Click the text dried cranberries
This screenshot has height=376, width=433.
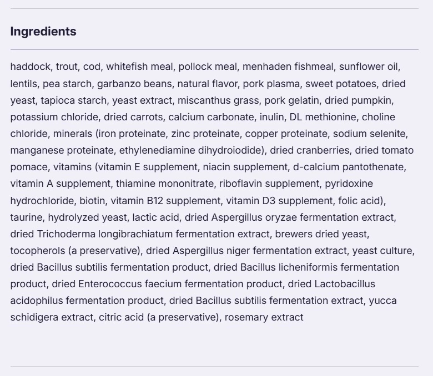(x=309, y=150)
